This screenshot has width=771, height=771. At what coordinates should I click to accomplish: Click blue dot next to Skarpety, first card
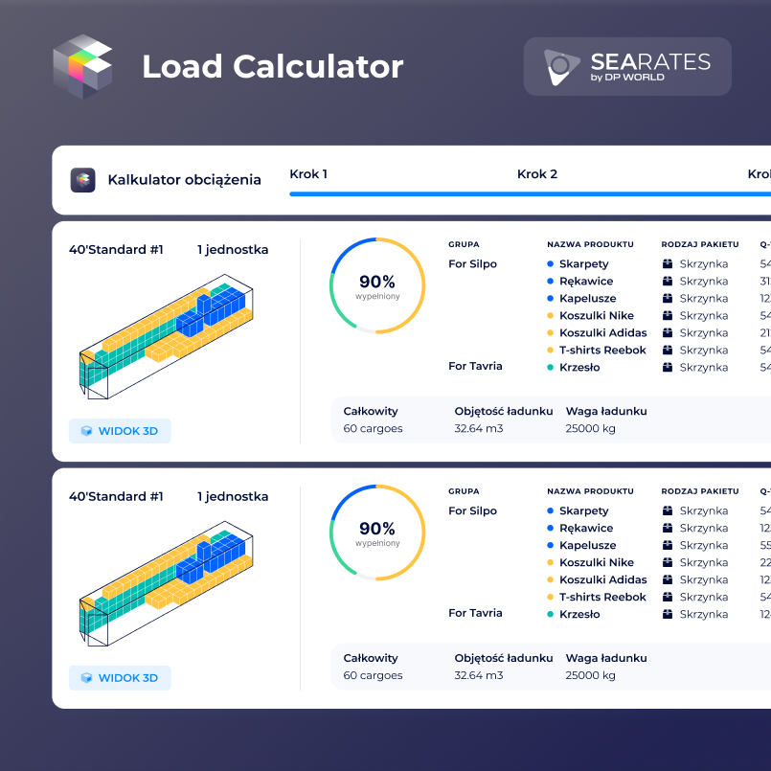(x=550, y=264)
